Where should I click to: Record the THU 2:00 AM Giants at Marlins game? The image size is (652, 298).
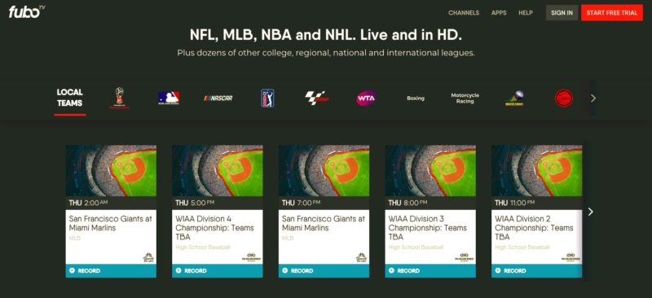pos(111,270)
